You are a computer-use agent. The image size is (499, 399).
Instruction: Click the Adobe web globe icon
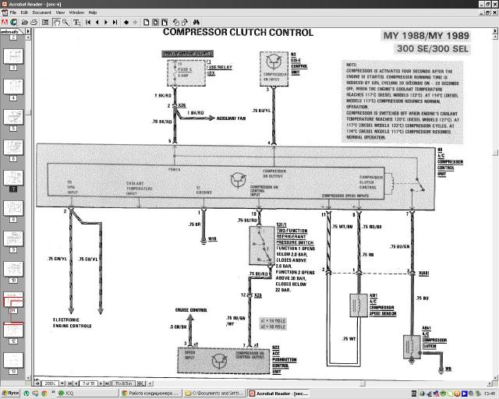[x=14, y=23]
